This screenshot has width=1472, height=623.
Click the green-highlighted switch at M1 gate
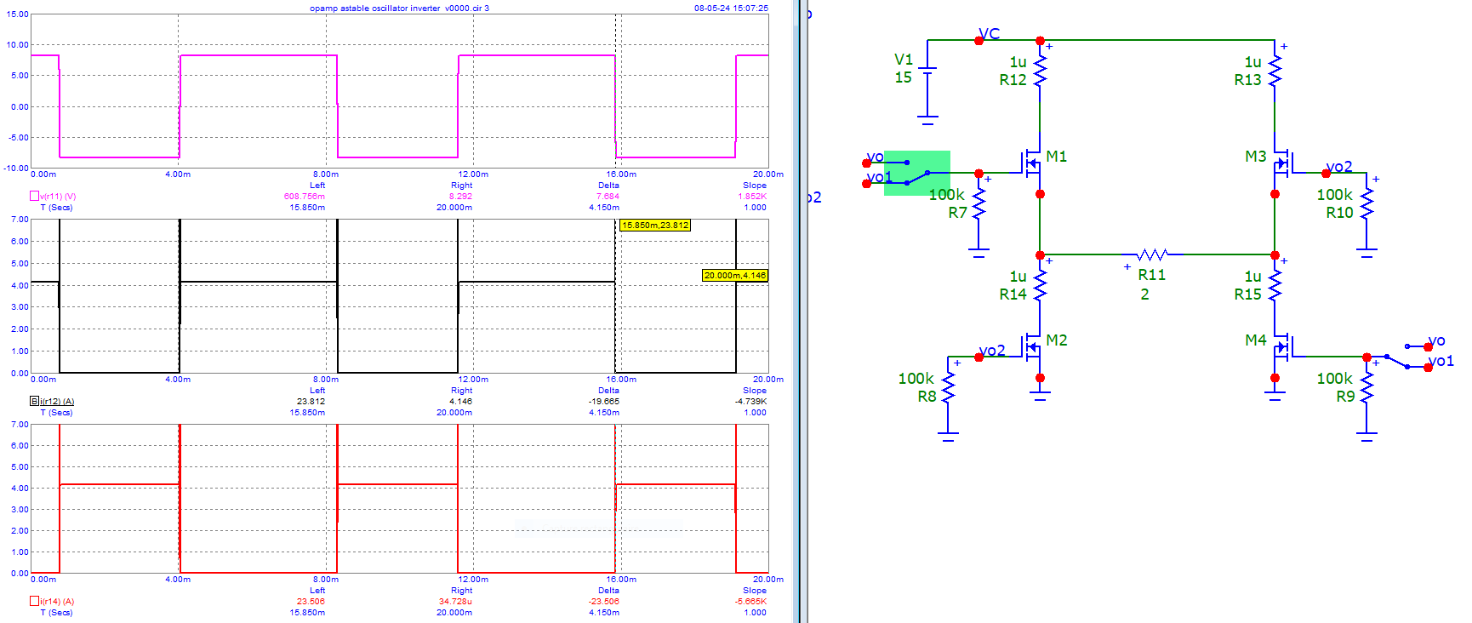tap(917, 173)
